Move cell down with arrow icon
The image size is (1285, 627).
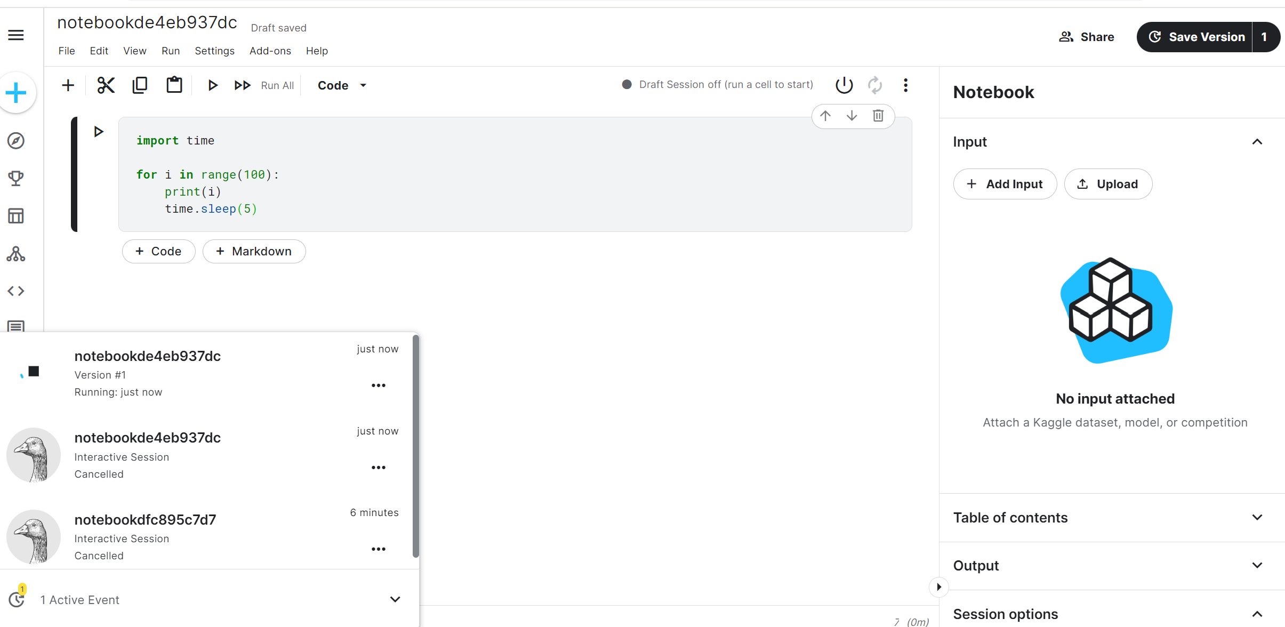coord(852,116)
